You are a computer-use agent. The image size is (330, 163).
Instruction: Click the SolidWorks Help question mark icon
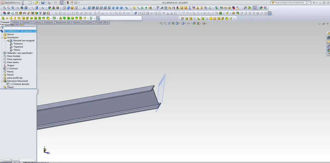(314, 3)
